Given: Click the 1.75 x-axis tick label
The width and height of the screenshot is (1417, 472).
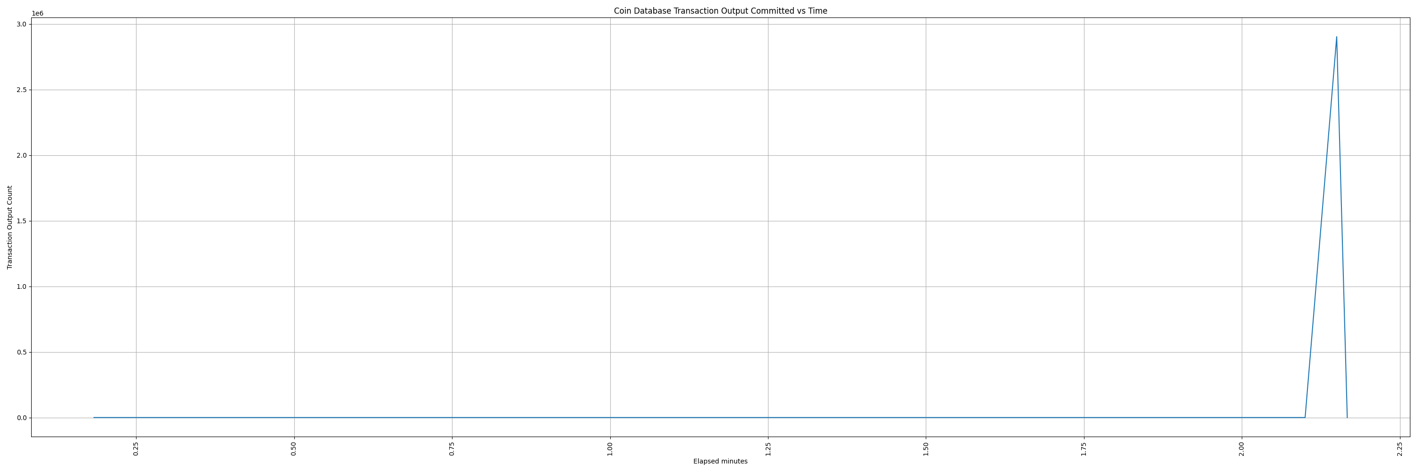Looking at the screenshot, I should coord(1084,449).
